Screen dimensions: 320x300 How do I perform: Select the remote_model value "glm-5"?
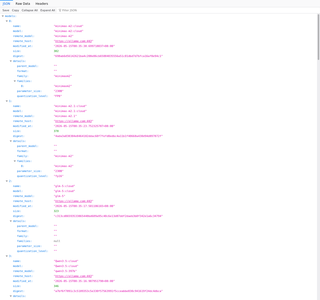coord(59,196)
